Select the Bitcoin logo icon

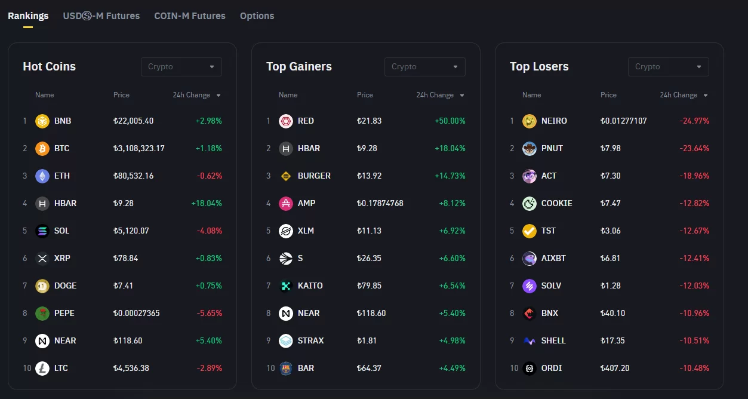pyautogui.click(x=42, y=149)
